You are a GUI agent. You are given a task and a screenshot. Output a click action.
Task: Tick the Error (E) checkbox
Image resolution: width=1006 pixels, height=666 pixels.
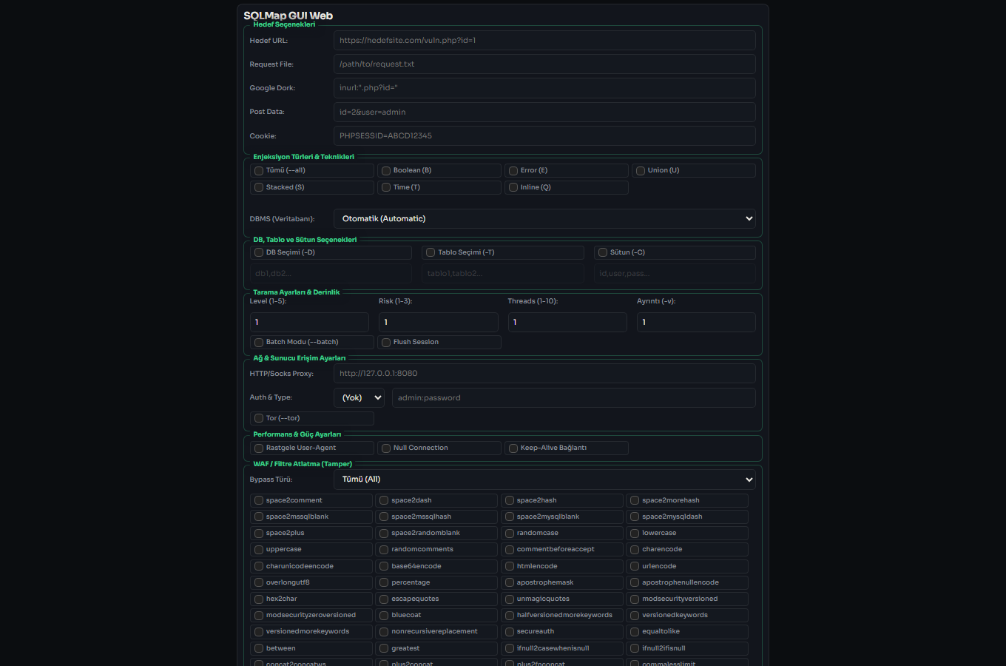(x=513, y=171)
